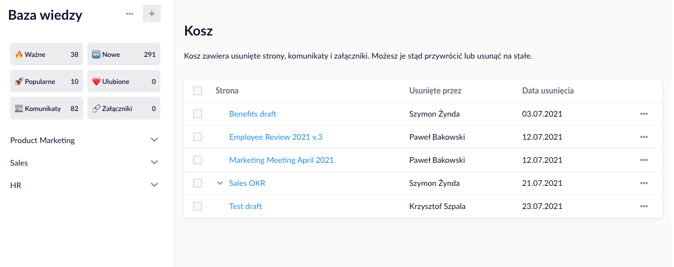Expand the Sales OKR row chevron
Image resolution: width=674 pixels, height=267 pixels.
tap(220, 183)
